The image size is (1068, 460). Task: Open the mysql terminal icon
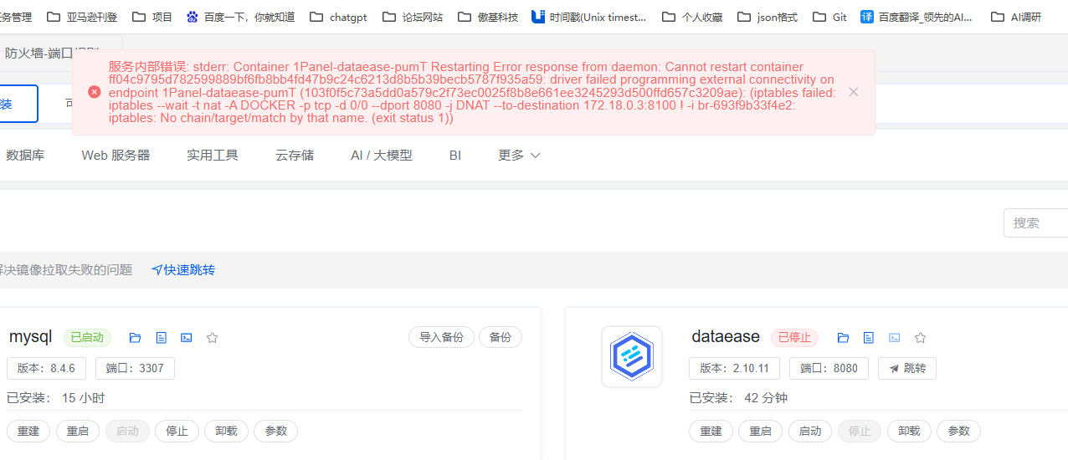coord(187,338)
